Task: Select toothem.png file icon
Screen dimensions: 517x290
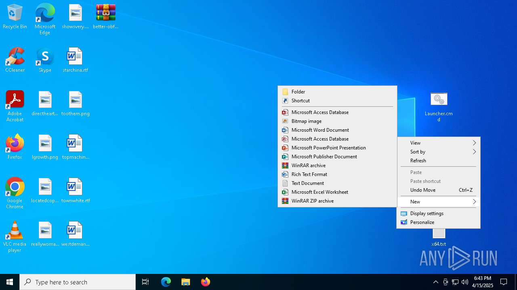Action: (75, 104)
